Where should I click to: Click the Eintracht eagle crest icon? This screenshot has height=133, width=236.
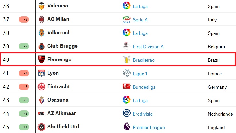point(42,87)
